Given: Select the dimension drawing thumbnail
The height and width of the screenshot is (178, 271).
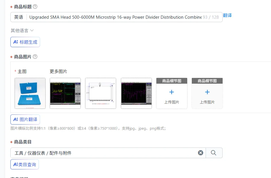Looking at the screenshot, I should click(x=101, y=93).
